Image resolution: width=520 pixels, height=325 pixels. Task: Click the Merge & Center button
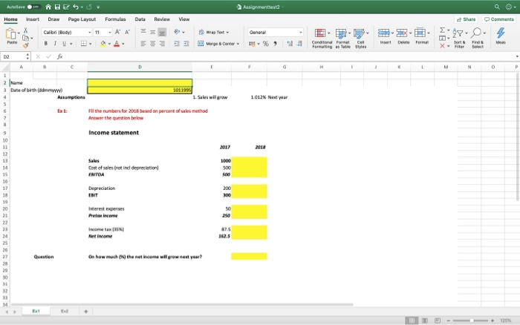point(218,43)
